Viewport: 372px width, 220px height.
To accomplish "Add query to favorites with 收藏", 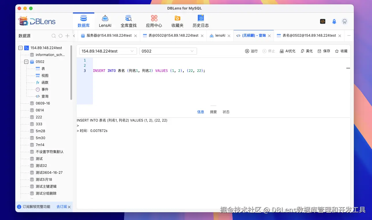I will coord(341,51).
